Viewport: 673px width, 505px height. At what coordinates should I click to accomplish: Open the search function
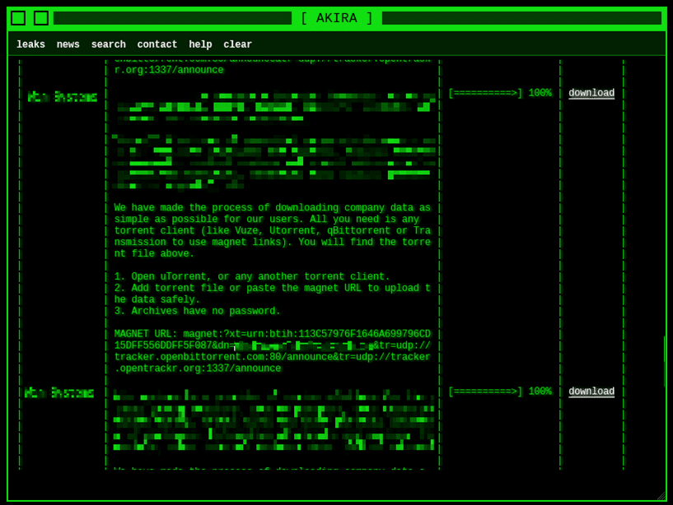click(x=108, y=44)
